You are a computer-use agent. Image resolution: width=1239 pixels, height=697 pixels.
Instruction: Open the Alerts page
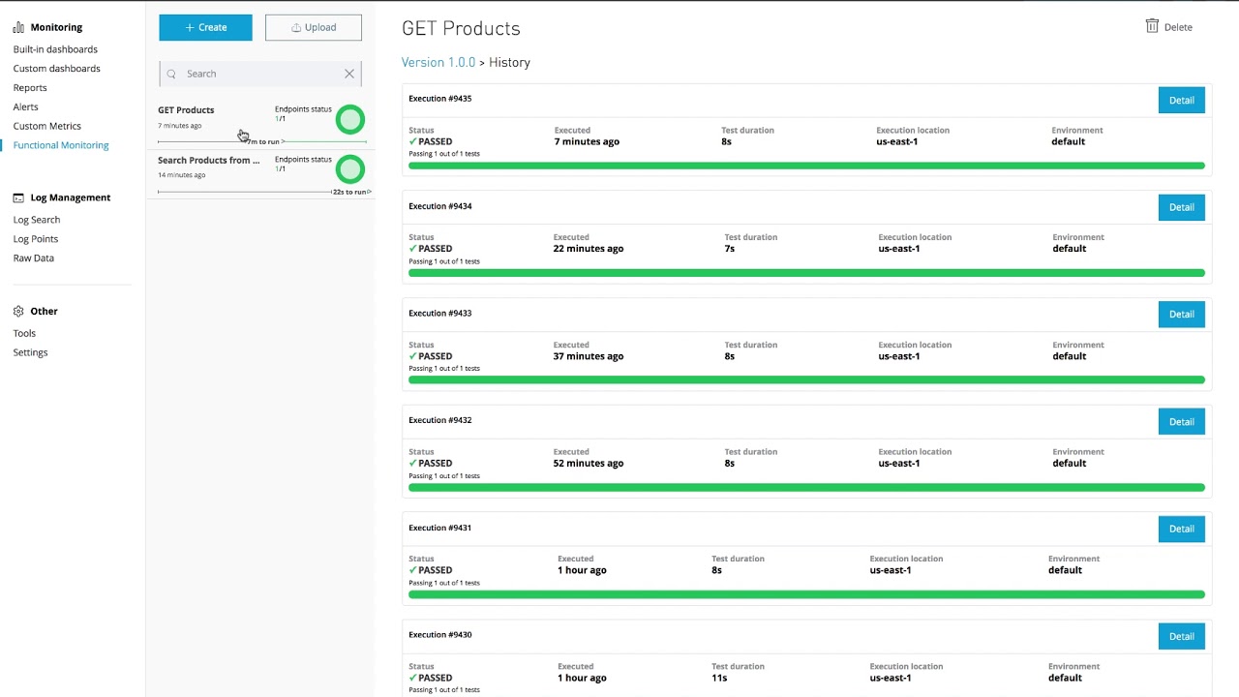(x=26, y=106)
